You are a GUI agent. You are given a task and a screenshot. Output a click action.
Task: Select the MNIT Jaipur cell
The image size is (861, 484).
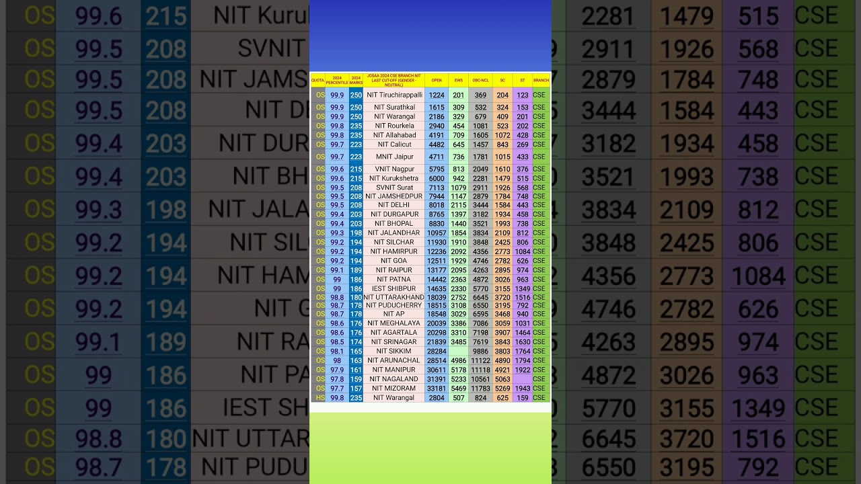coord(394,157)
